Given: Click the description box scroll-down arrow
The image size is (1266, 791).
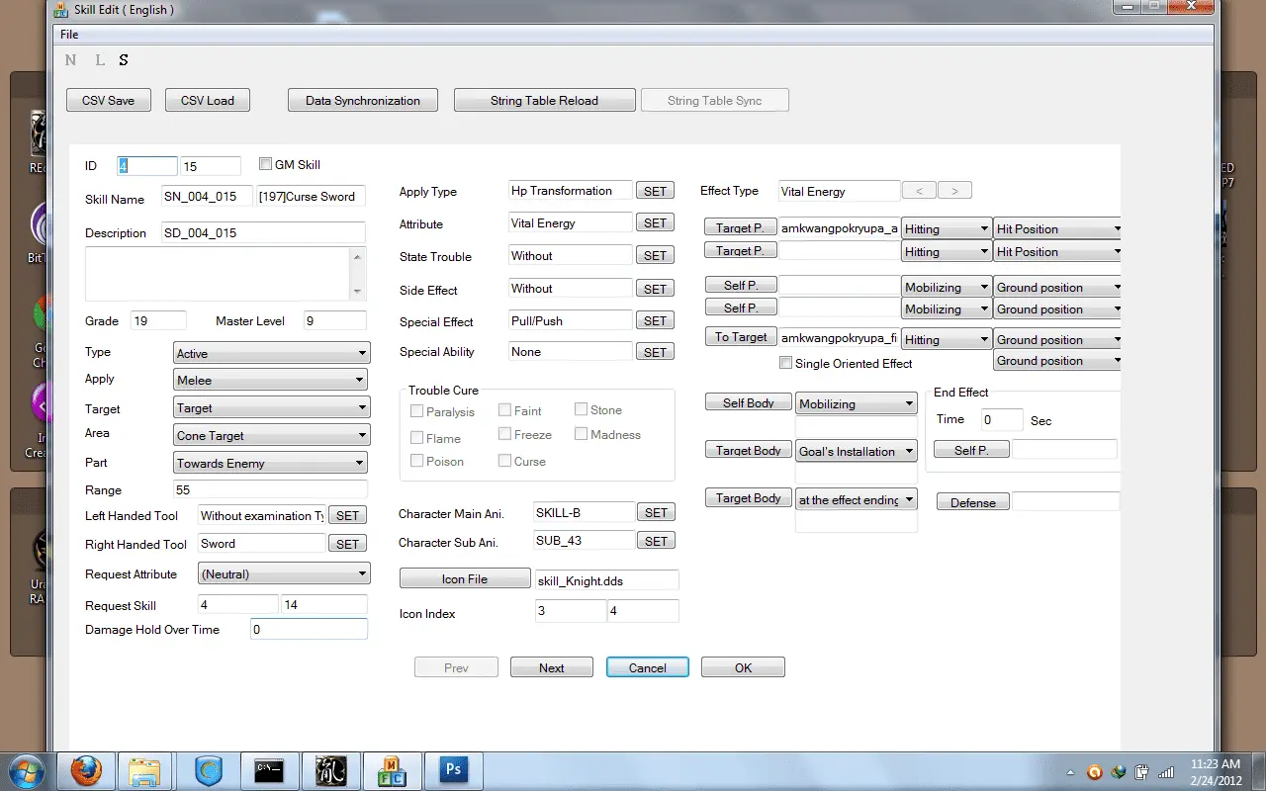Looking at the screenshot, I should point(357,292).
